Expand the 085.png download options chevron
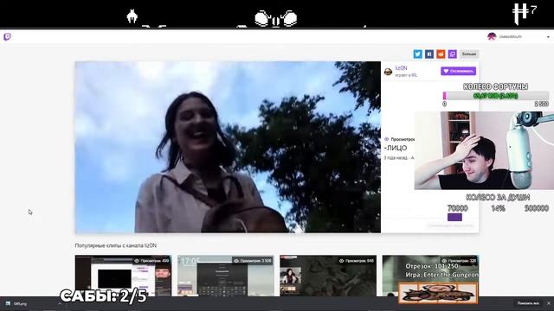Screen dimensions: 554x311 [x=60, y=303]
